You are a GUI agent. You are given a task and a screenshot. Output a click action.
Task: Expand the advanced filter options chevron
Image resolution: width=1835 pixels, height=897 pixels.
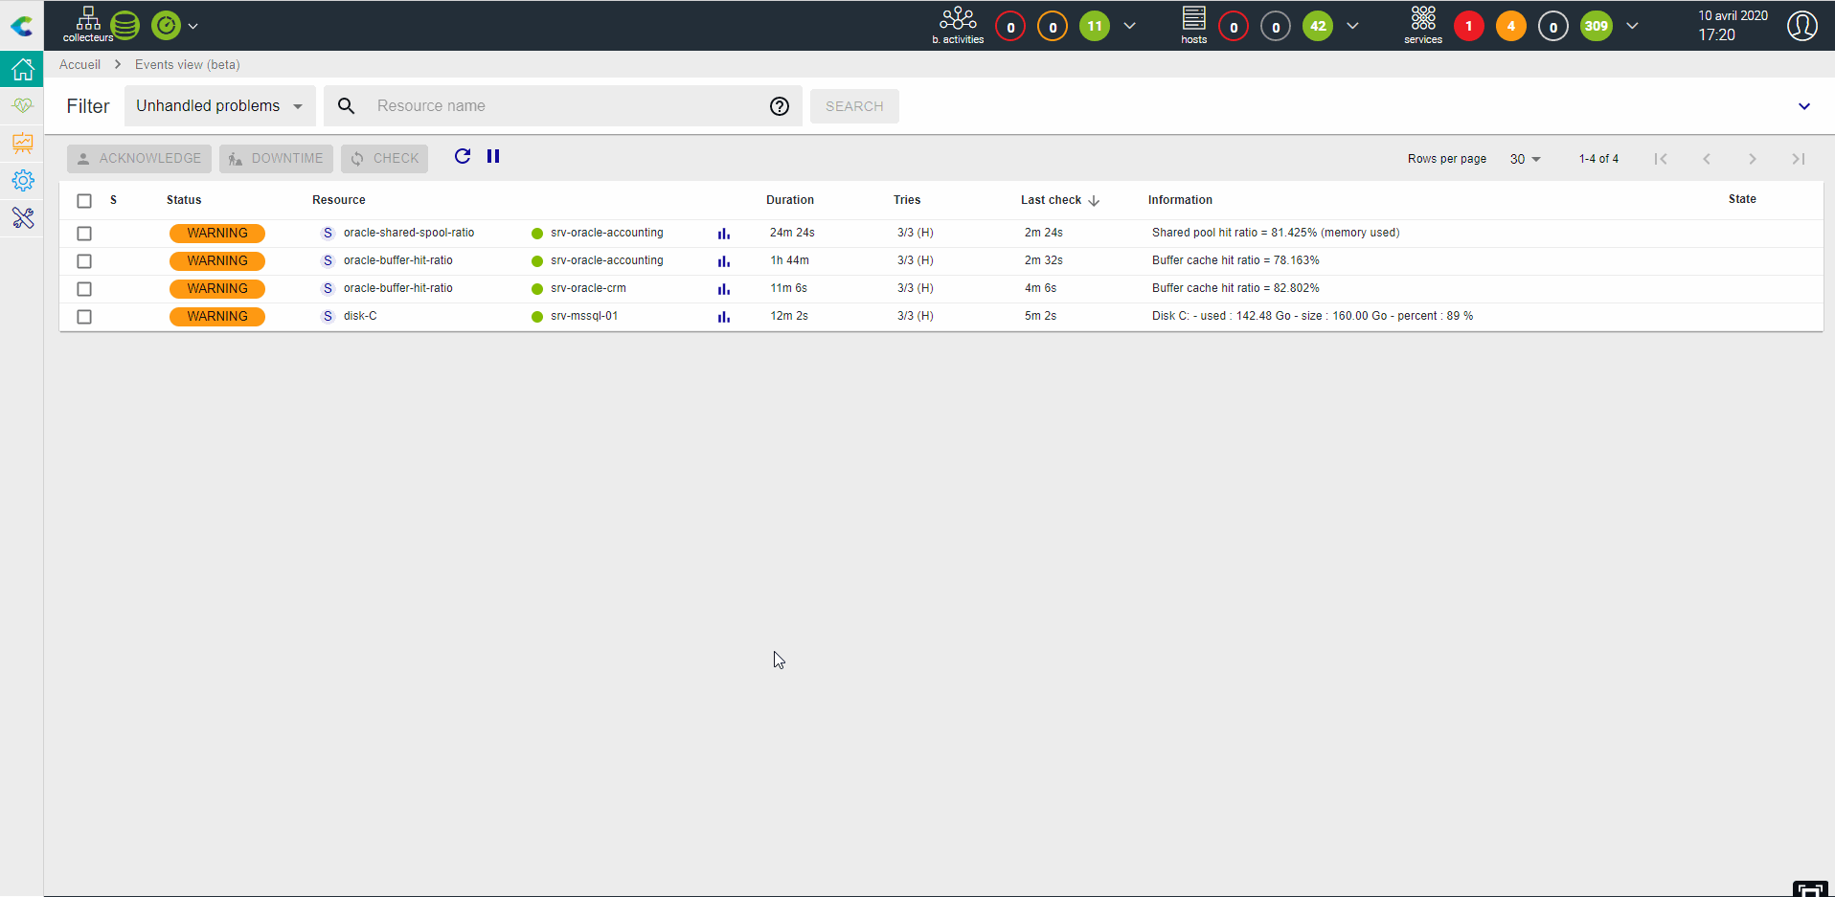point(1804,106)
